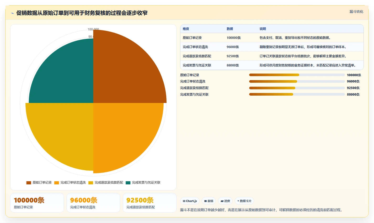Click progress value 88000条

pos(353,95)
